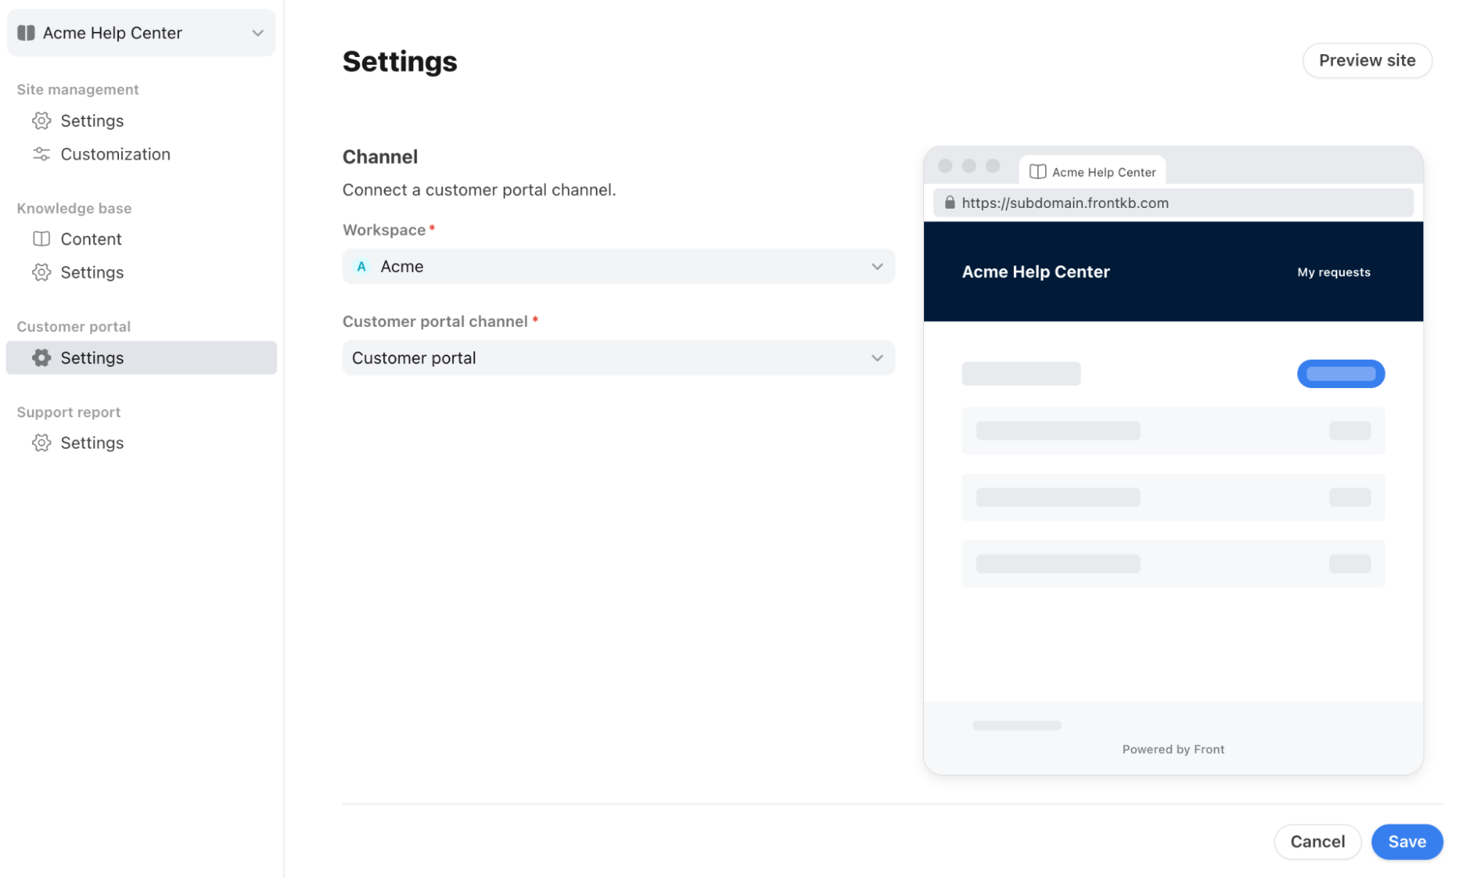This screenshot has width=1459, height=879.
Task: Open Site management Settings
Action: (142, 120)
